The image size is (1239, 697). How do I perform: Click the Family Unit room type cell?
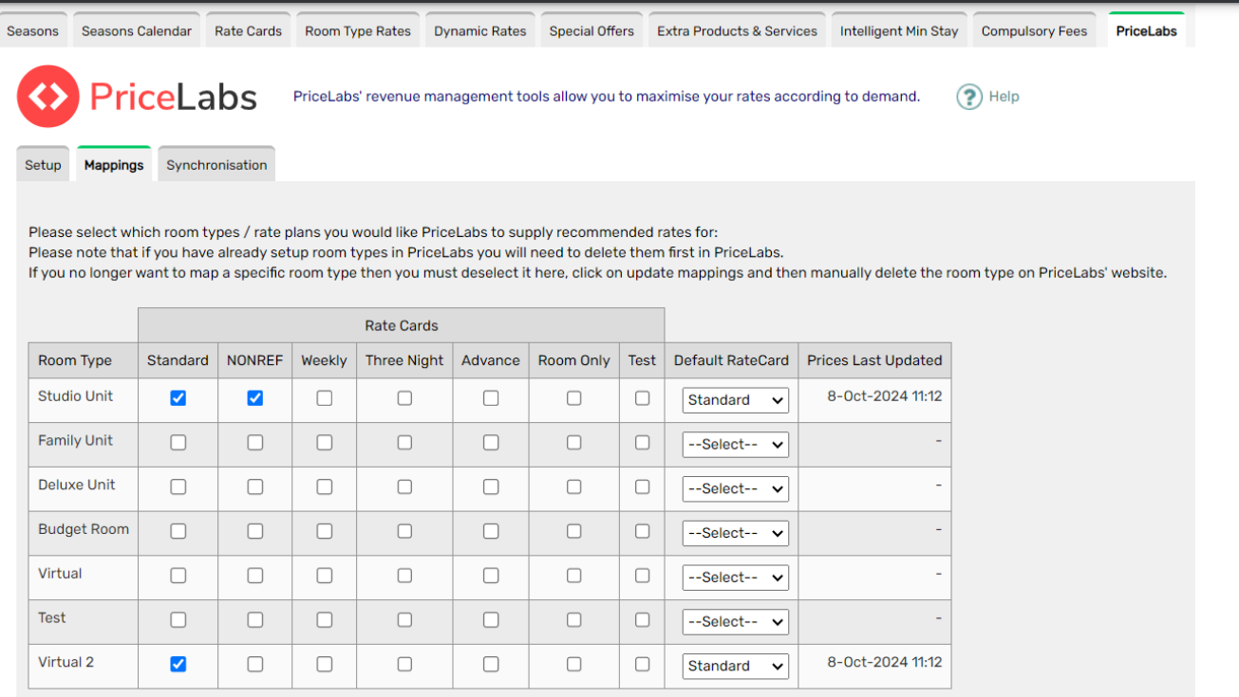84,445
